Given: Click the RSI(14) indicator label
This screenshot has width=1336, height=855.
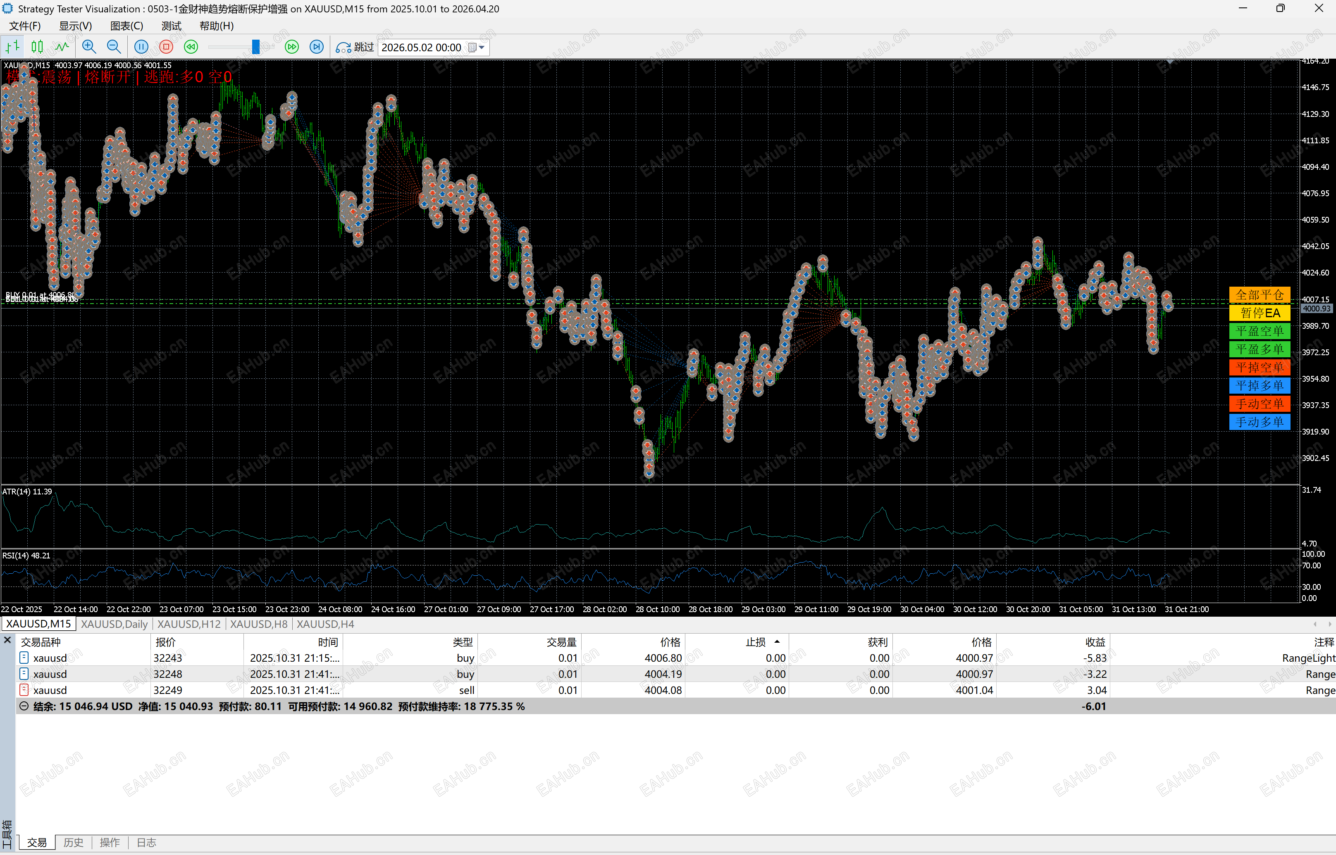Looking at the screenshot, I should pos(26,555).
